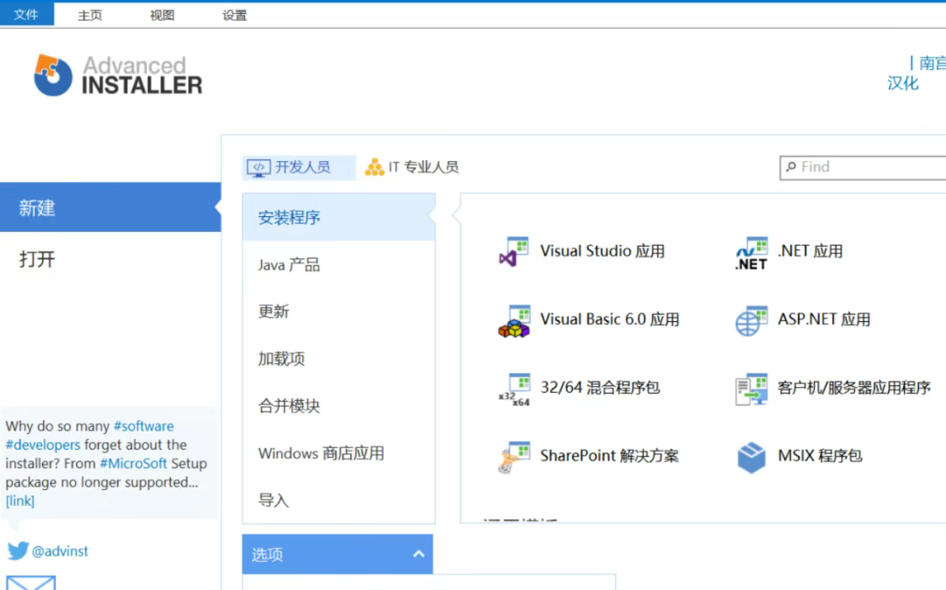Select the .NET 应用 template icon
The height and width of the screenshot is (590, 946).
click(x=750, y=252)
